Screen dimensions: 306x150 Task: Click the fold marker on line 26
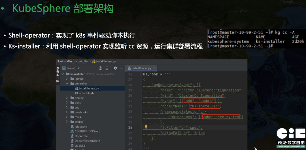click(141, 74)
